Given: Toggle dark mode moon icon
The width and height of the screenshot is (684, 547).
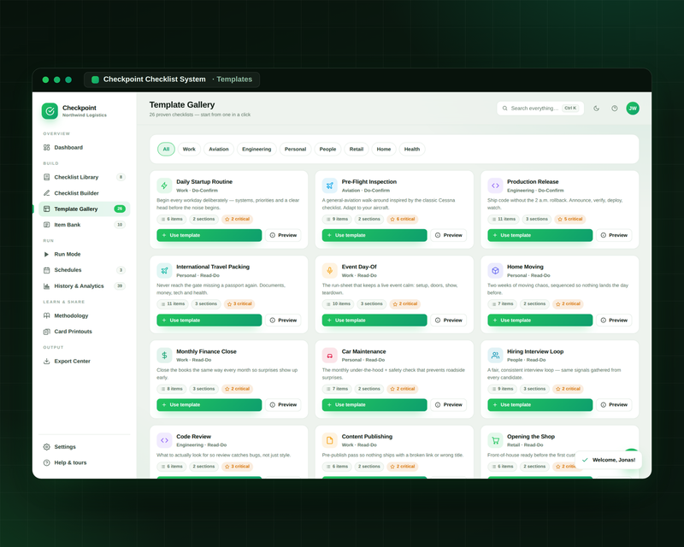Looking at the screenshot, I should point(596,109).
